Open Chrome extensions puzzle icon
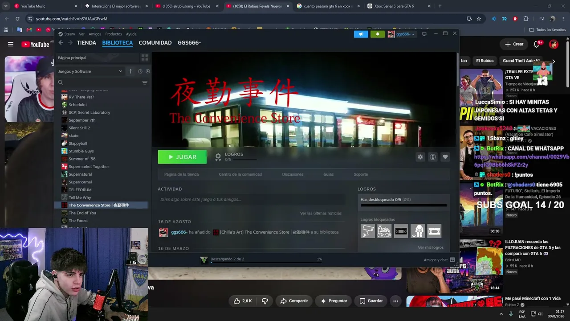Image resolution: width=570 pixels, height=321 pixels. tap(526, 19)
